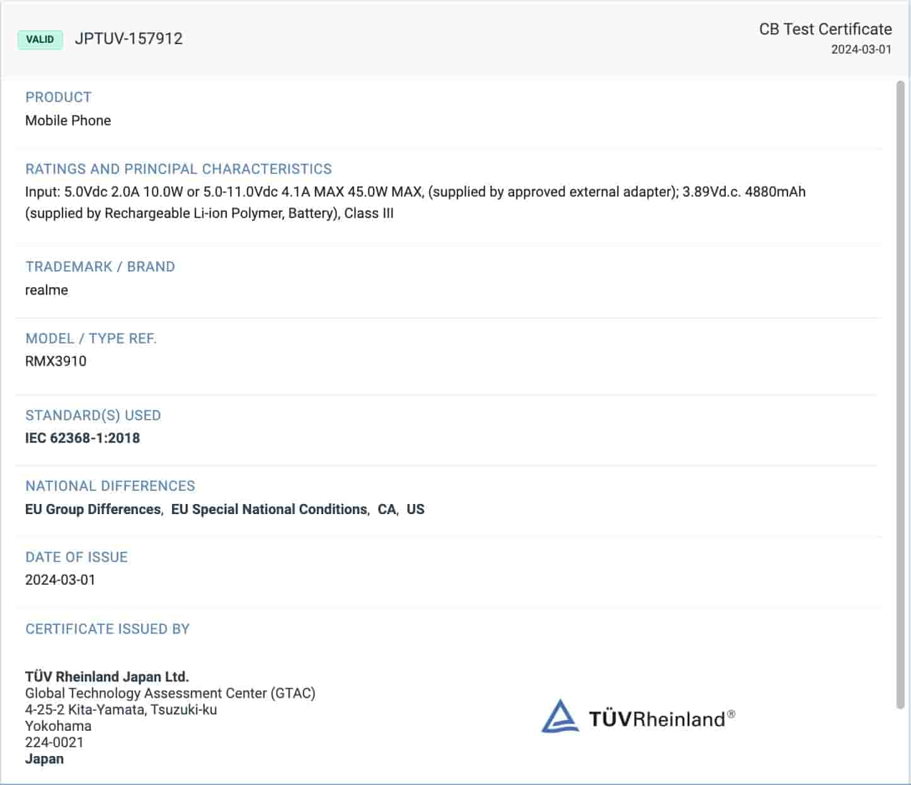Select certificate number JPTUV-157912
This screenshot has height=785, width=911.
pyautogui.click(x=129, y=38)
